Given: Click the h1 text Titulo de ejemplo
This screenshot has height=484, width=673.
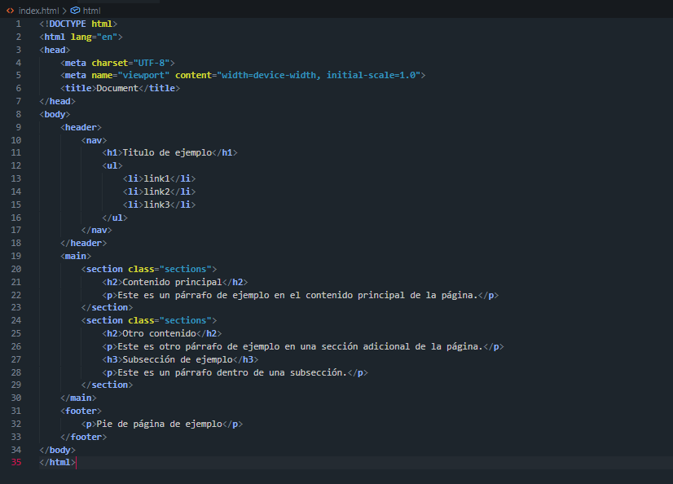Looking at the screenshot, I should (x=167, y=152).
